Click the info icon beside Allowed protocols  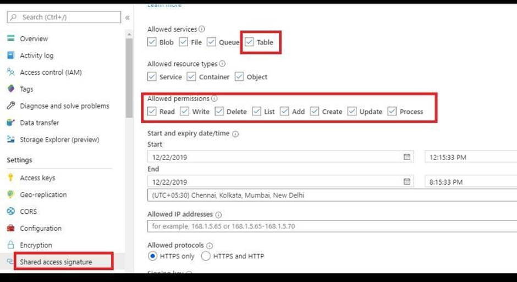point(210,246)
